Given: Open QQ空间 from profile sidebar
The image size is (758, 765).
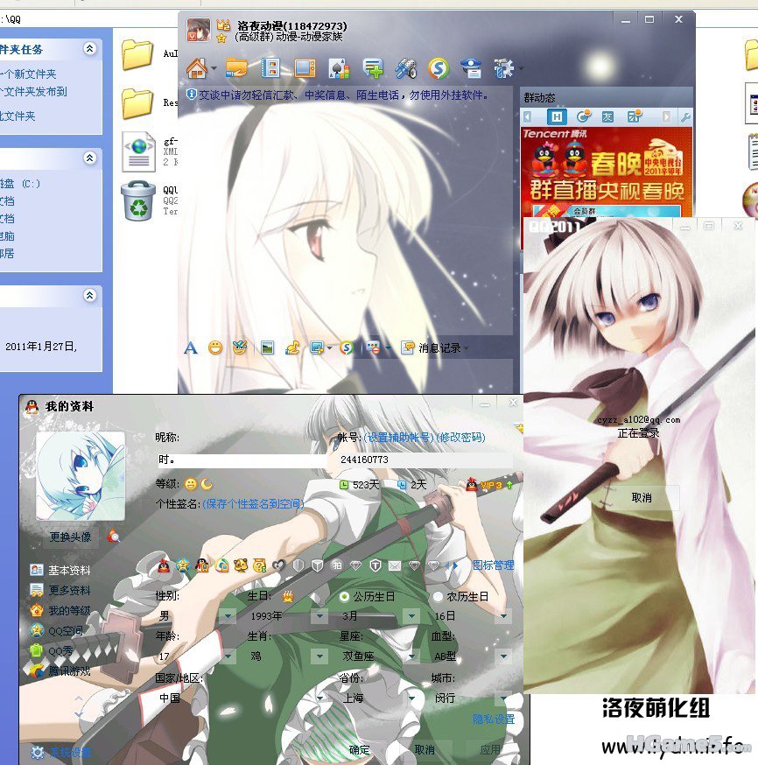Looking at the screenshot, I should (x=56, y=630).
